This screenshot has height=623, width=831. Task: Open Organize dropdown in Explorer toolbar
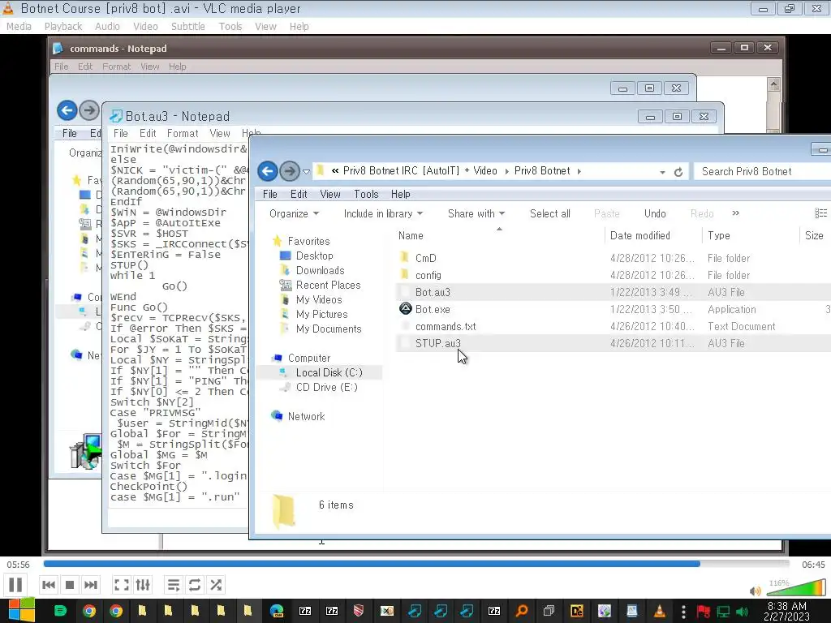tap(294, 213)
